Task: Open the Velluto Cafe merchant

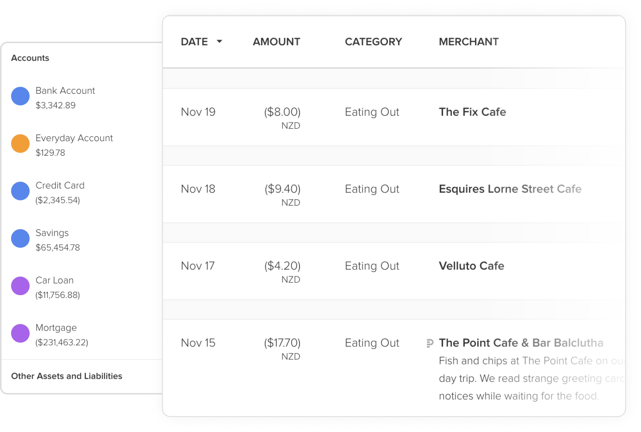Action: pyautogui.click(x=471, y=266)
